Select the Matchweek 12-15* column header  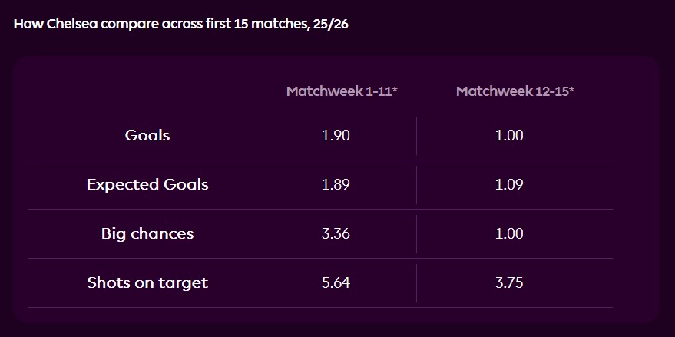[x=515, y=91]
